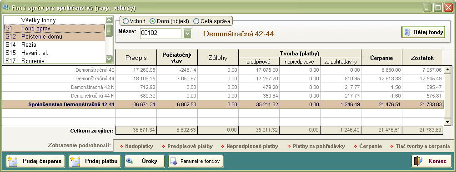Click the Zálohy column header
456x172 pixels.
pyautogui.click(x=218, y=58)
